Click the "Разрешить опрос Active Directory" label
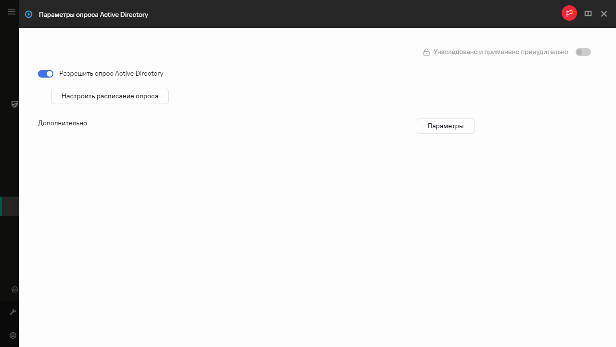616x347 pixels. pos(111,74)
